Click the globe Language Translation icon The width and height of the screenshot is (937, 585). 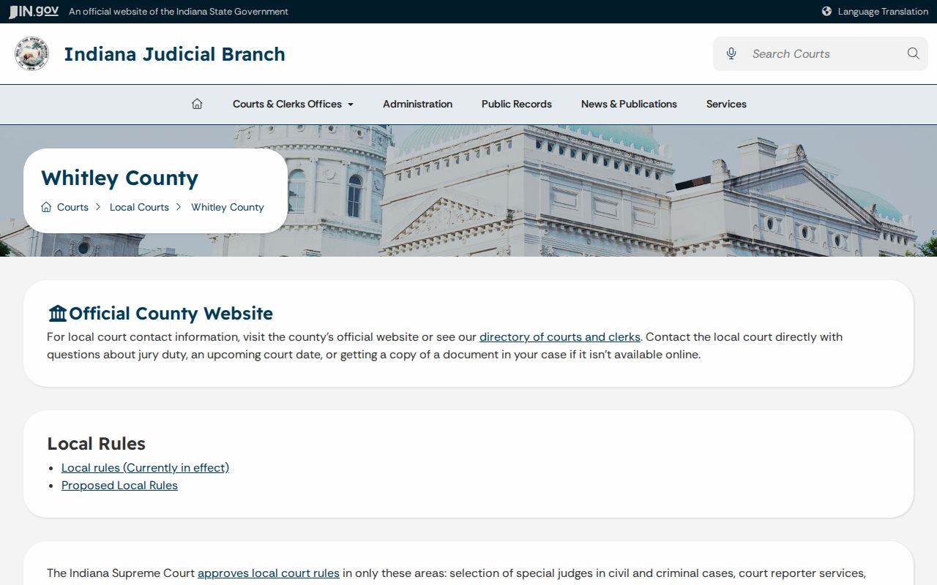tap(826, 12)
